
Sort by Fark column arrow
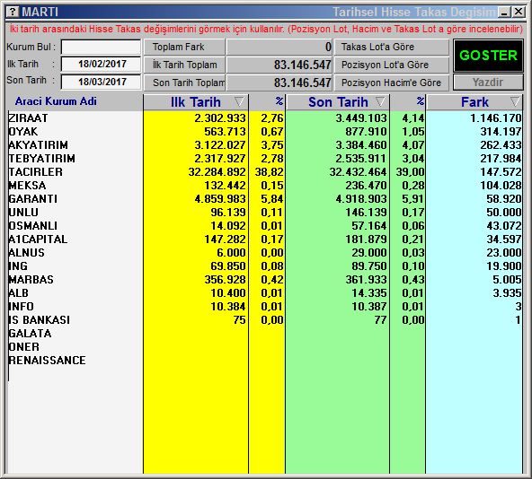point(515,101)
